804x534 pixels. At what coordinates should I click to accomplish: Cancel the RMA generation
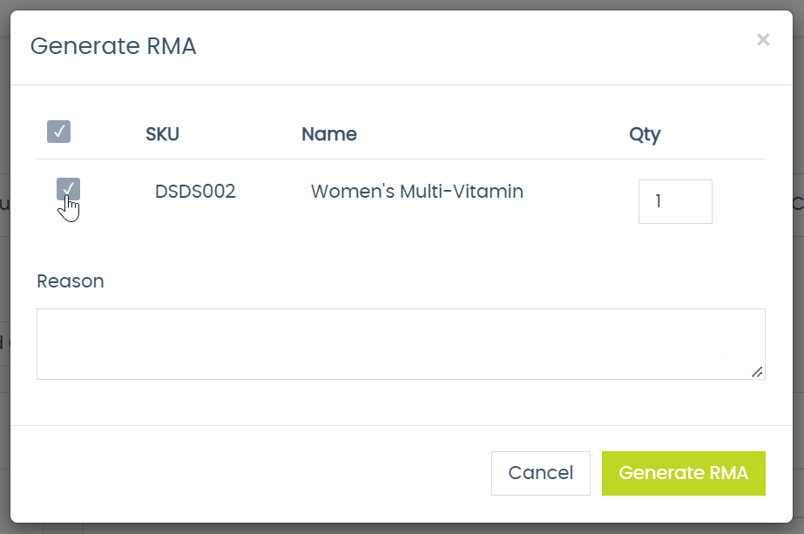[x=540, y=473]
